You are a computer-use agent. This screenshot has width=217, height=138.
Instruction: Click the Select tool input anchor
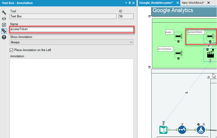177,130
